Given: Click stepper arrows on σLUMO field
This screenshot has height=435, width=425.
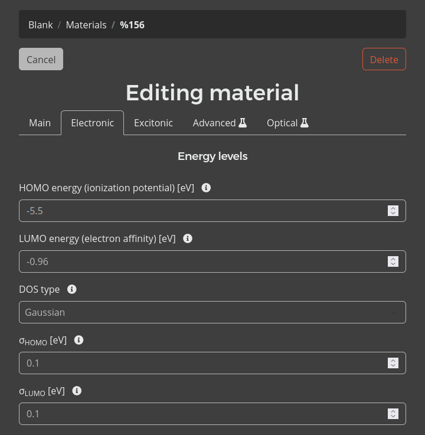Looking at the screenshot, I should pyautogui.click(x=393, y=414).
